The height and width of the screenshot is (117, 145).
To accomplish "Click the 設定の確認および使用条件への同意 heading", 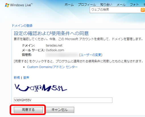I will point(51,33).
